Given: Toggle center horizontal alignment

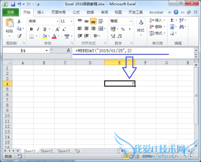Looking at the screenshot, I should pos(86,29).
